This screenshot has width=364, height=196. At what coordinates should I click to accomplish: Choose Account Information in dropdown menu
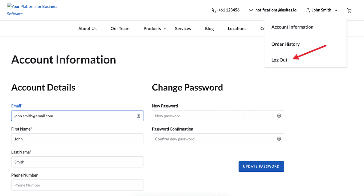292,27
